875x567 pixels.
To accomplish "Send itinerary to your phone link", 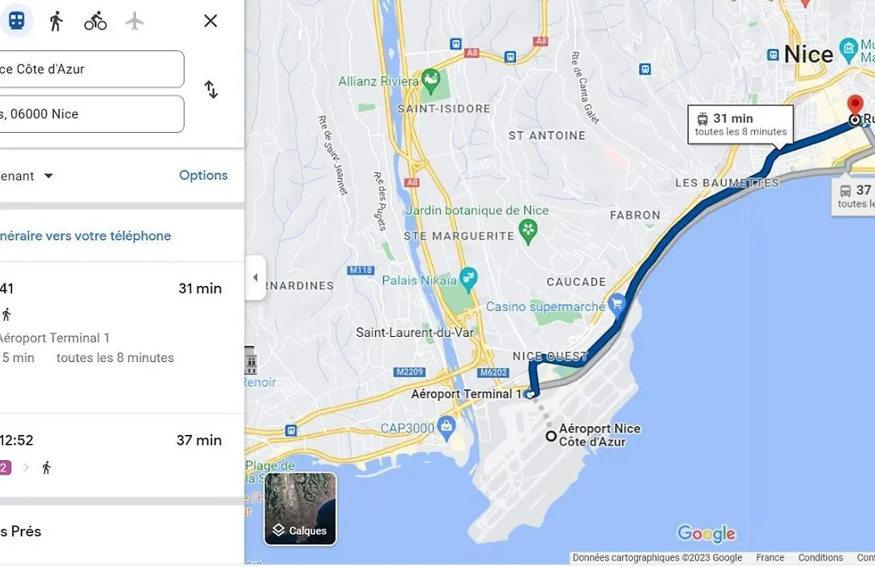I will pyautogui.click(x=85, y=236).
